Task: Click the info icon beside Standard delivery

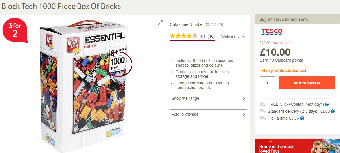Action: (333, 112)
